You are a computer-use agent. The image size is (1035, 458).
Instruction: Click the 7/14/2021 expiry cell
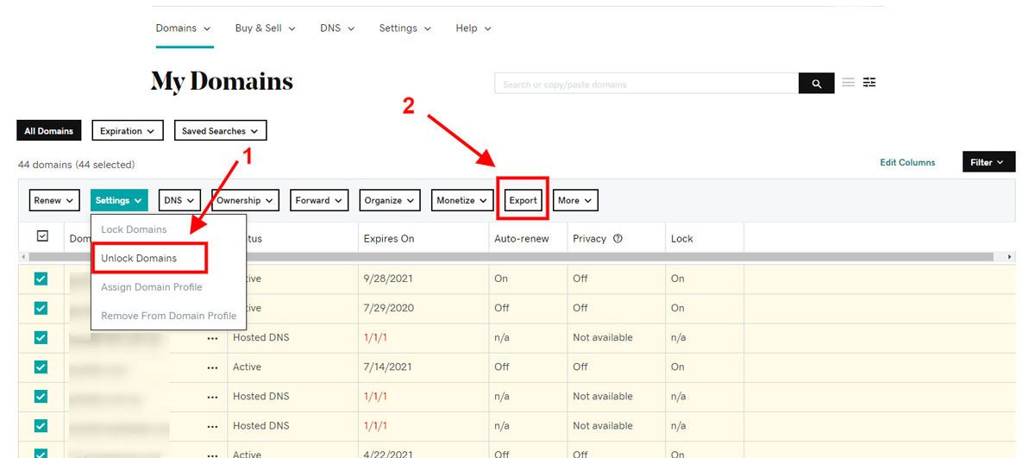coord(388,367)
